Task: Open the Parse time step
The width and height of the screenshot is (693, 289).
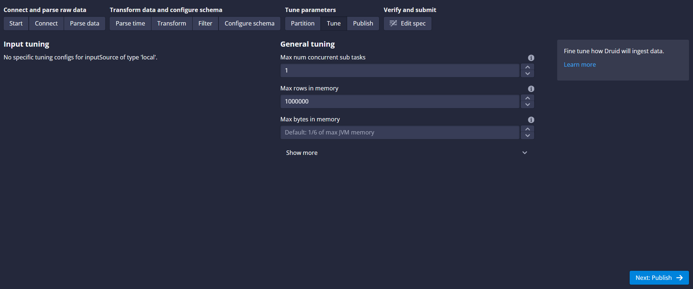Action: pyautogui.click(x=130, y=23)
